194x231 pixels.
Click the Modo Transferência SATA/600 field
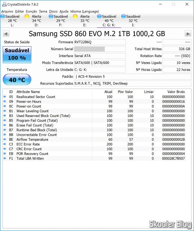click(x=100, y=63)
